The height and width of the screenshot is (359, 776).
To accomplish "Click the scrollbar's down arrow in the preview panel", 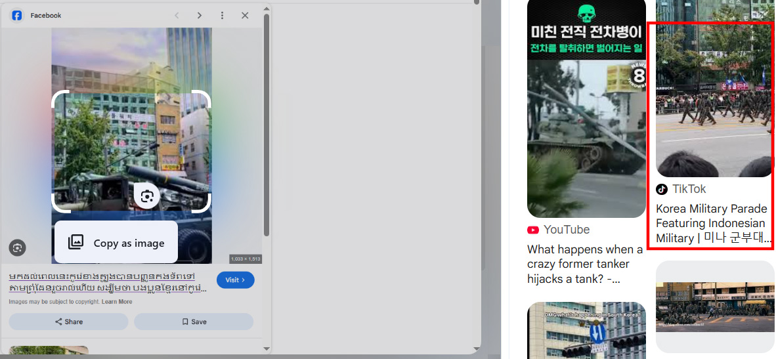I will (x=267, y=348).
